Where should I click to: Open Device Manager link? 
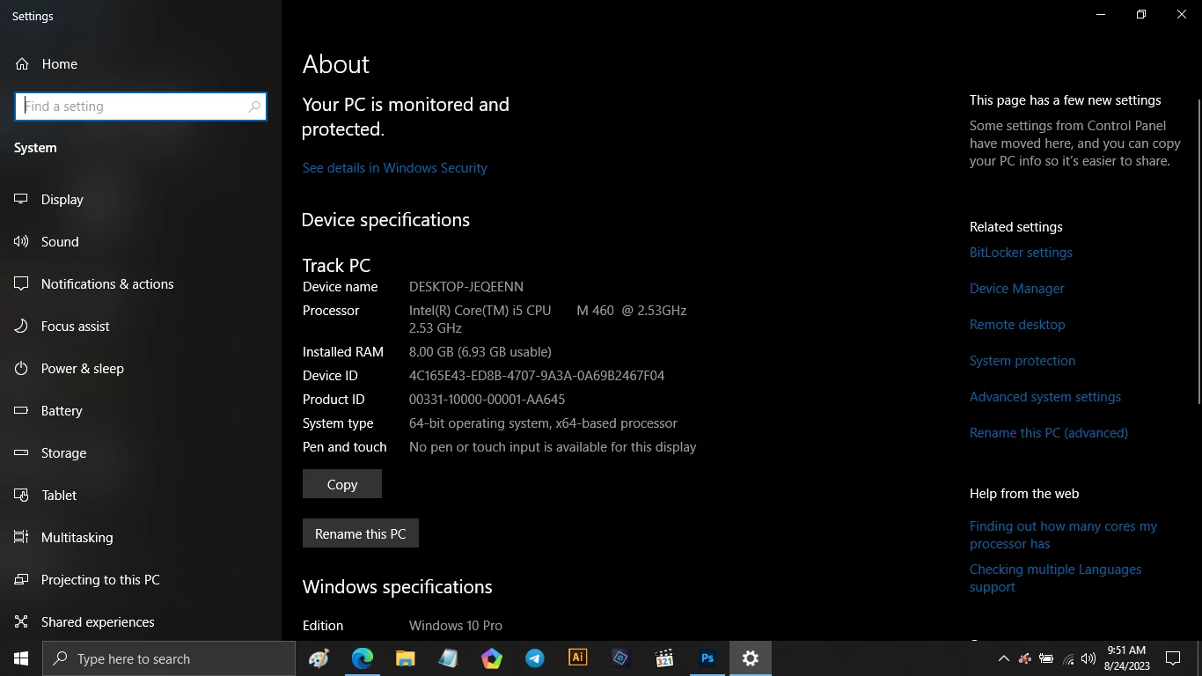pyautogui.click(x=1016, y=289)
